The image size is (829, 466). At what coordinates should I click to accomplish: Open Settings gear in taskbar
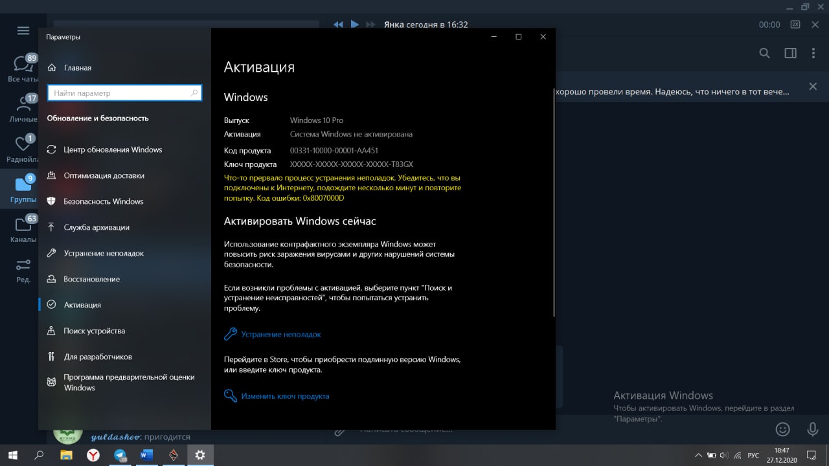(x=200, y=455)
